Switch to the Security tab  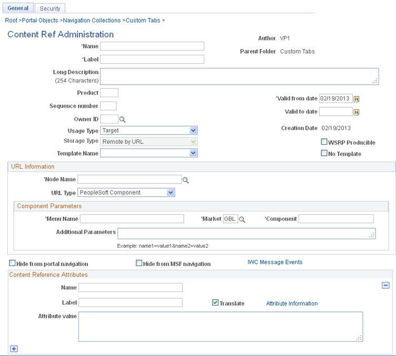point(50,8)
